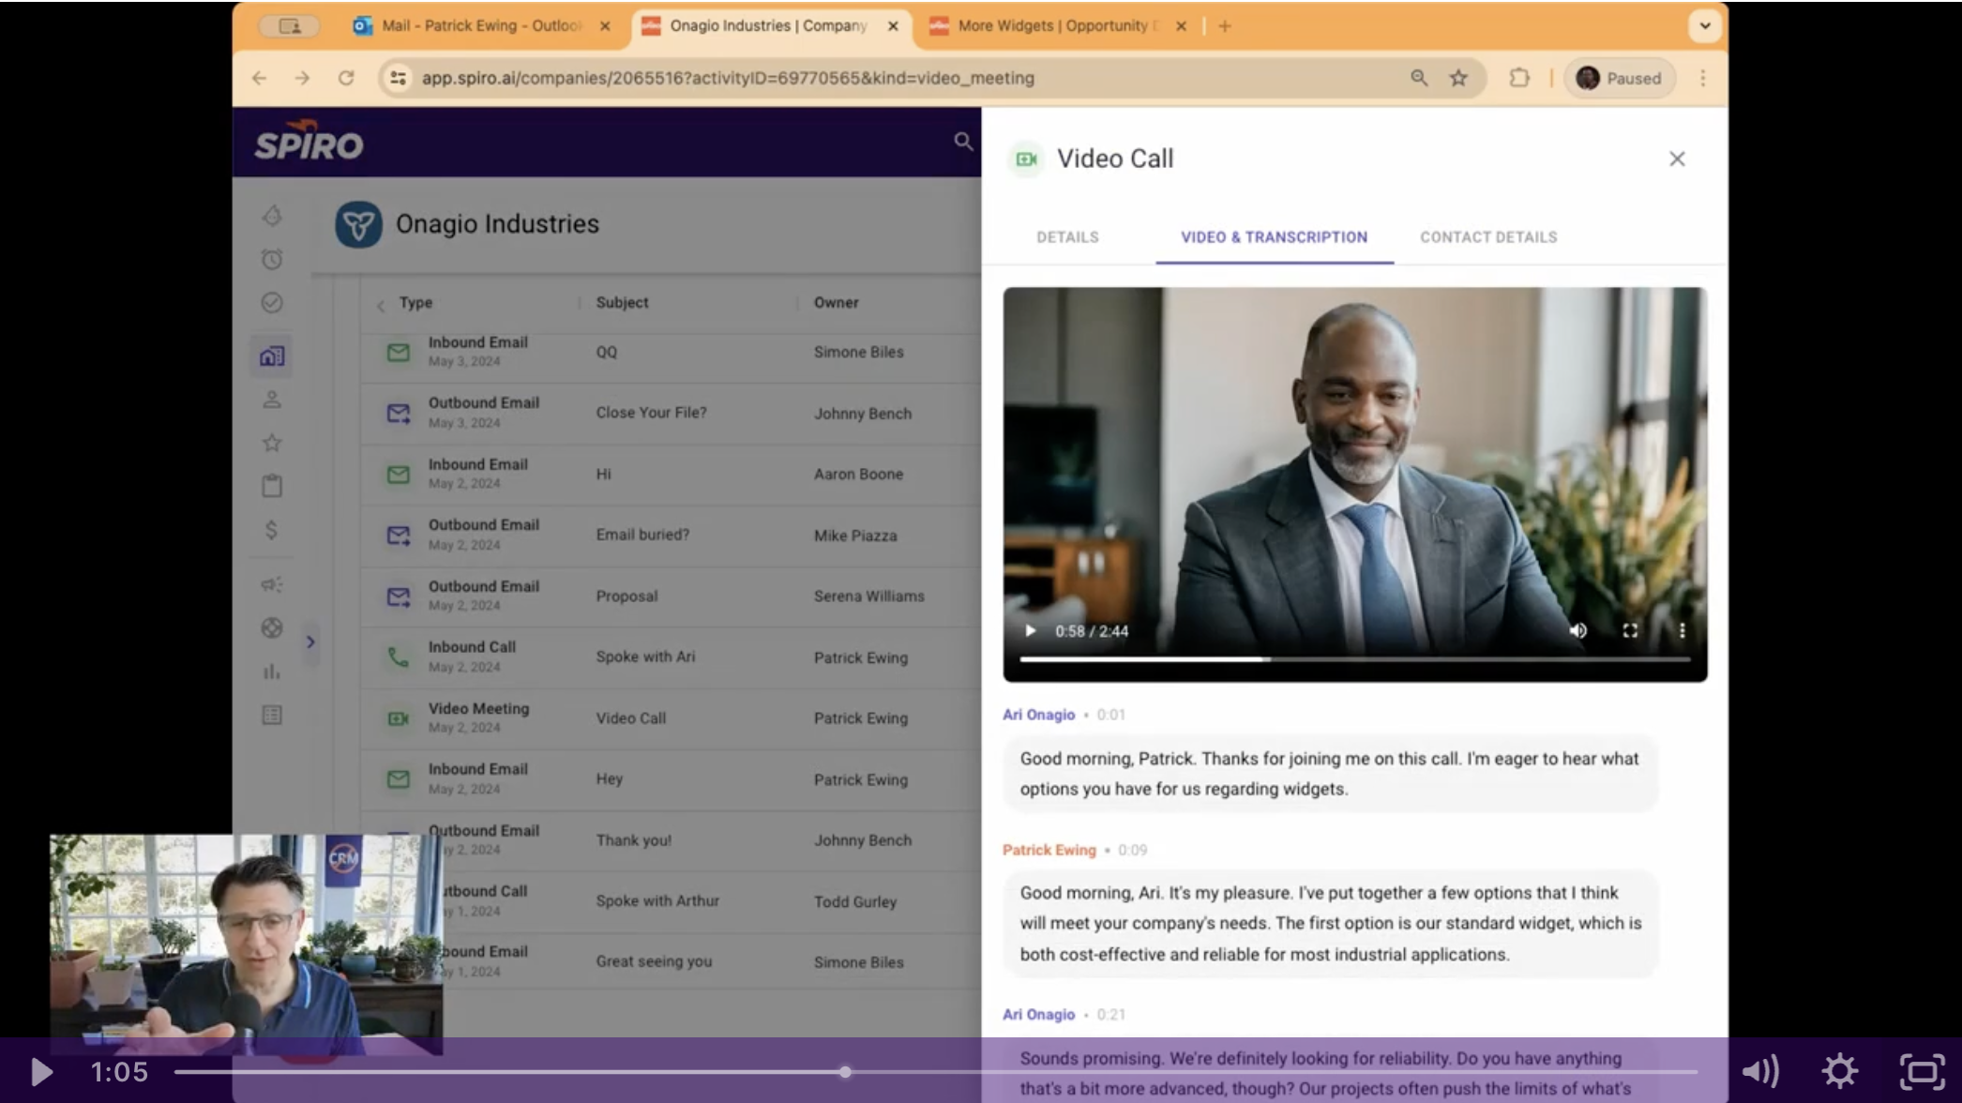Click the Owner column header

(x=836, y=303)
